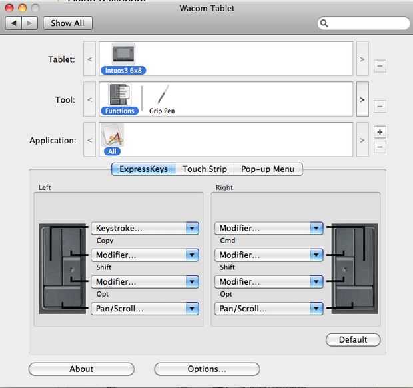Click the back navigation arrow
Viewport: 413px width, 388px height.
pos(13,23)
